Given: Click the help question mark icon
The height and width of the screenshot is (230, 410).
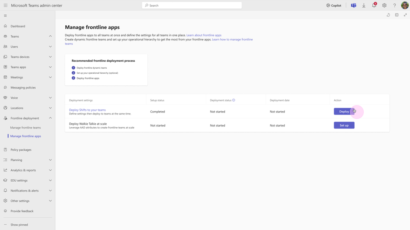Looking at the screenshot, I should (x=394, y=5).
